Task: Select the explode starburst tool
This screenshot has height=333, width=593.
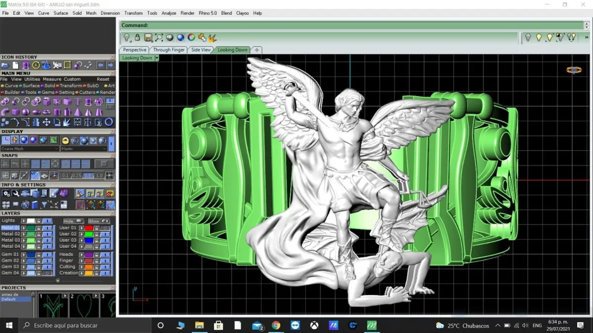Action: (x=67, y=122)
